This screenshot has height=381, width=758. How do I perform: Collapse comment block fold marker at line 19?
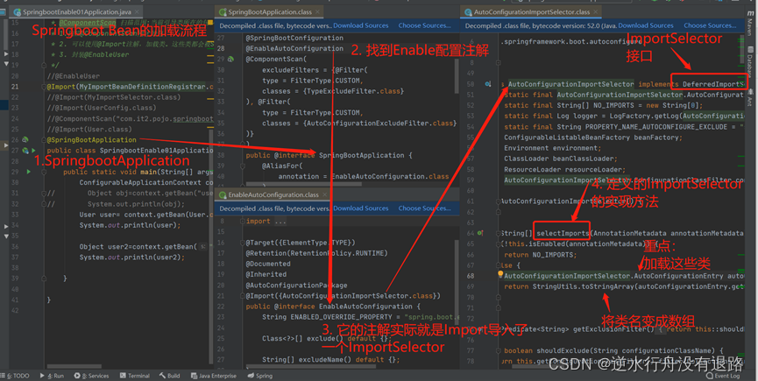(44, 65)
